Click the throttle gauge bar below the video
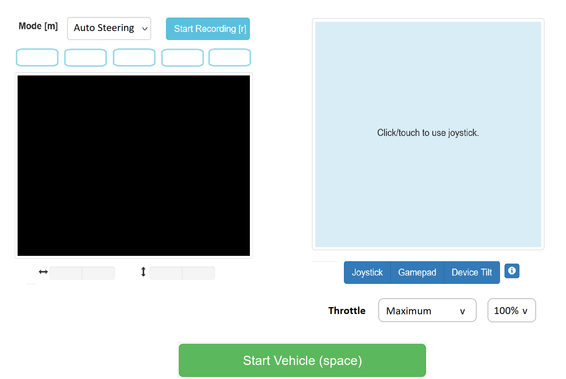Screen dimensions: 566x379 pyautogui.click(x=182, y=273)
